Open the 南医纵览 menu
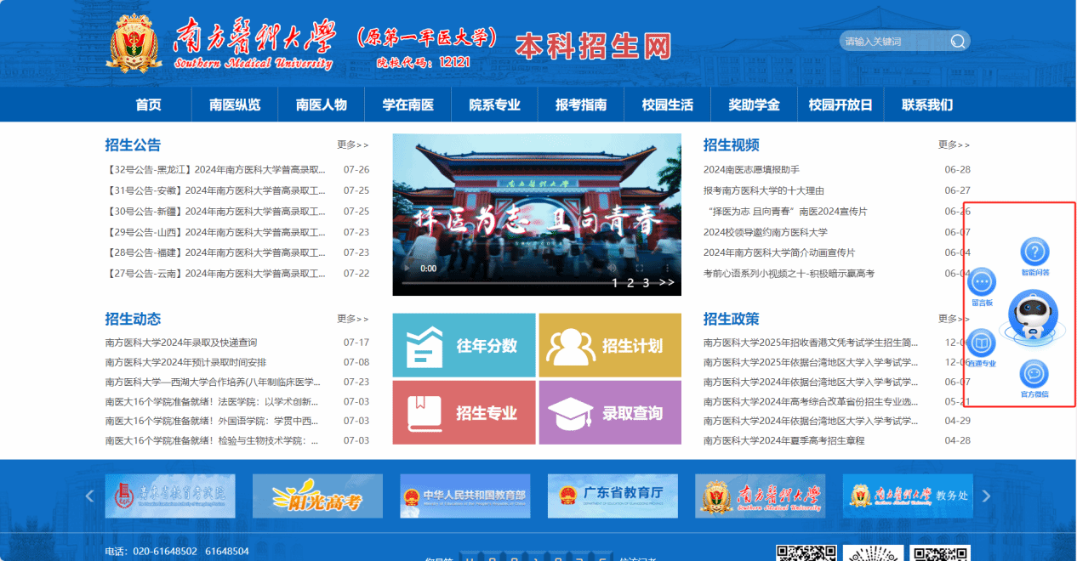This screenshot has height=561, width=1077. (x=235, y=105)
